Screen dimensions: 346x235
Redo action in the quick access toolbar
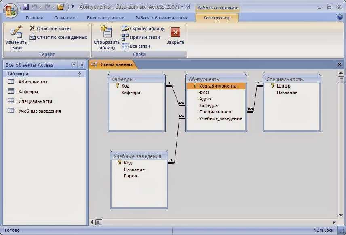[47, 7]
